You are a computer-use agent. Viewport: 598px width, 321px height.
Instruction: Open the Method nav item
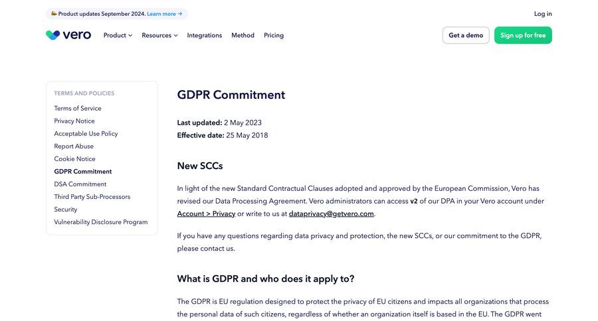(243, 35)
